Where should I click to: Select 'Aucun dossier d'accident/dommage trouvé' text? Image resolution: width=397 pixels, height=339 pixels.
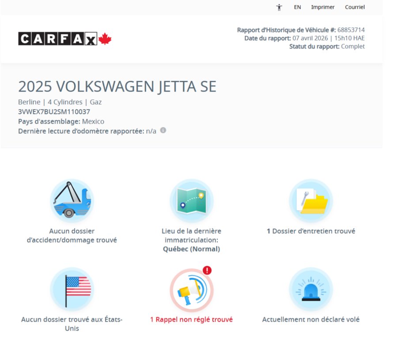(72, 236)
